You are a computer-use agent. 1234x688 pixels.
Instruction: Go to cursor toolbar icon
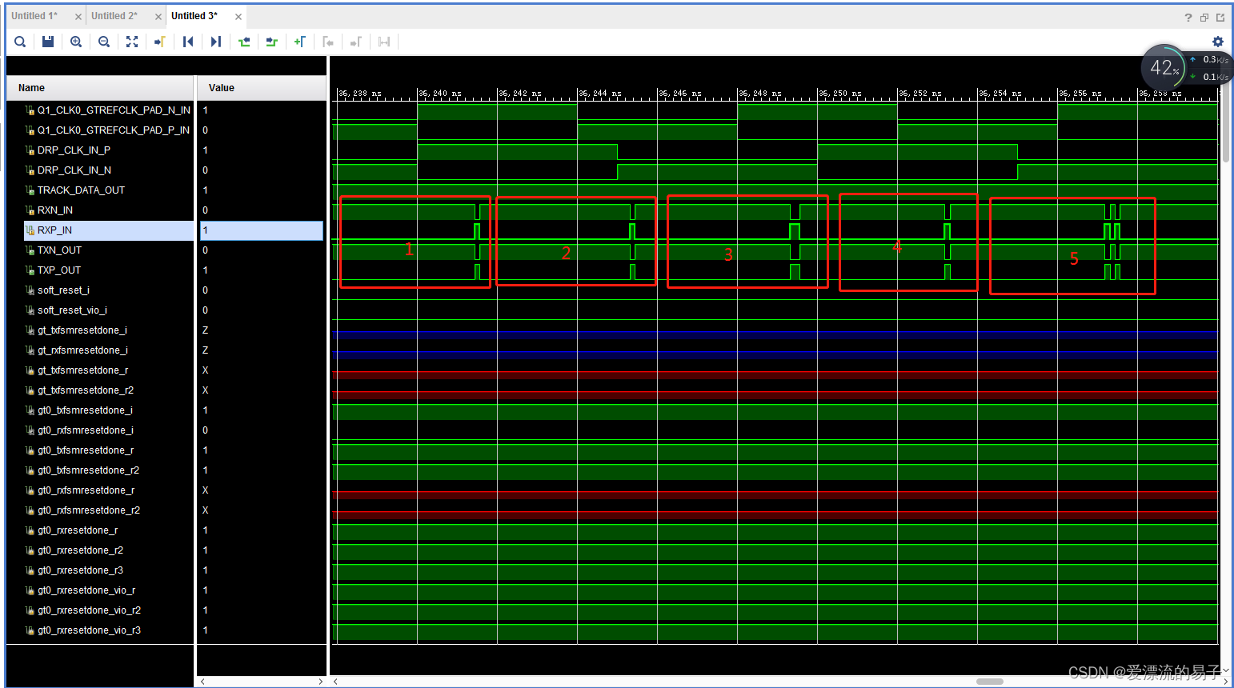coord(159,42)
